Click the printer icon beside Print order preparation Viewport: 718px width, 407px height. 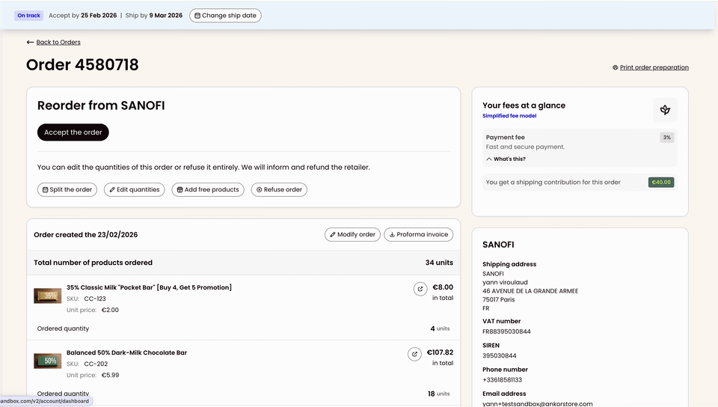point(615,68)
